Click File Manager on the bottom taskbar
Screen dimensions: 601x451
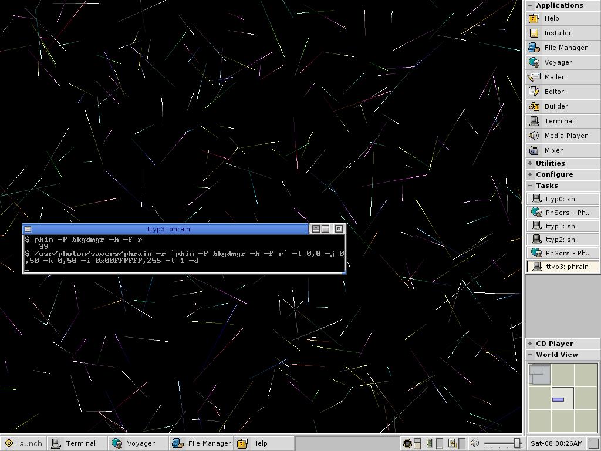coord(202,443)
